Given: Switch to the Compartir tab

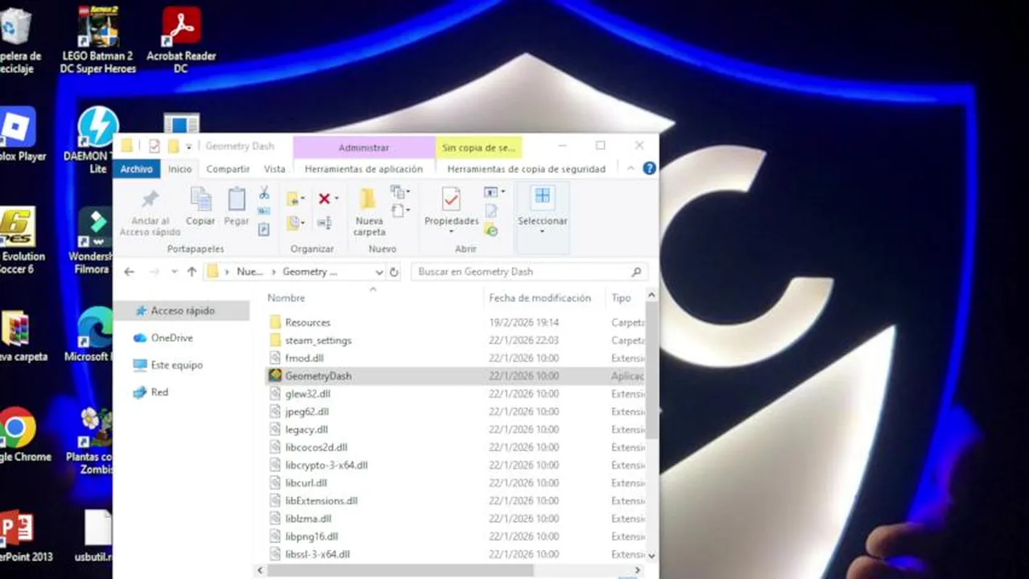Looking at the screenshot, I should 228,169.
